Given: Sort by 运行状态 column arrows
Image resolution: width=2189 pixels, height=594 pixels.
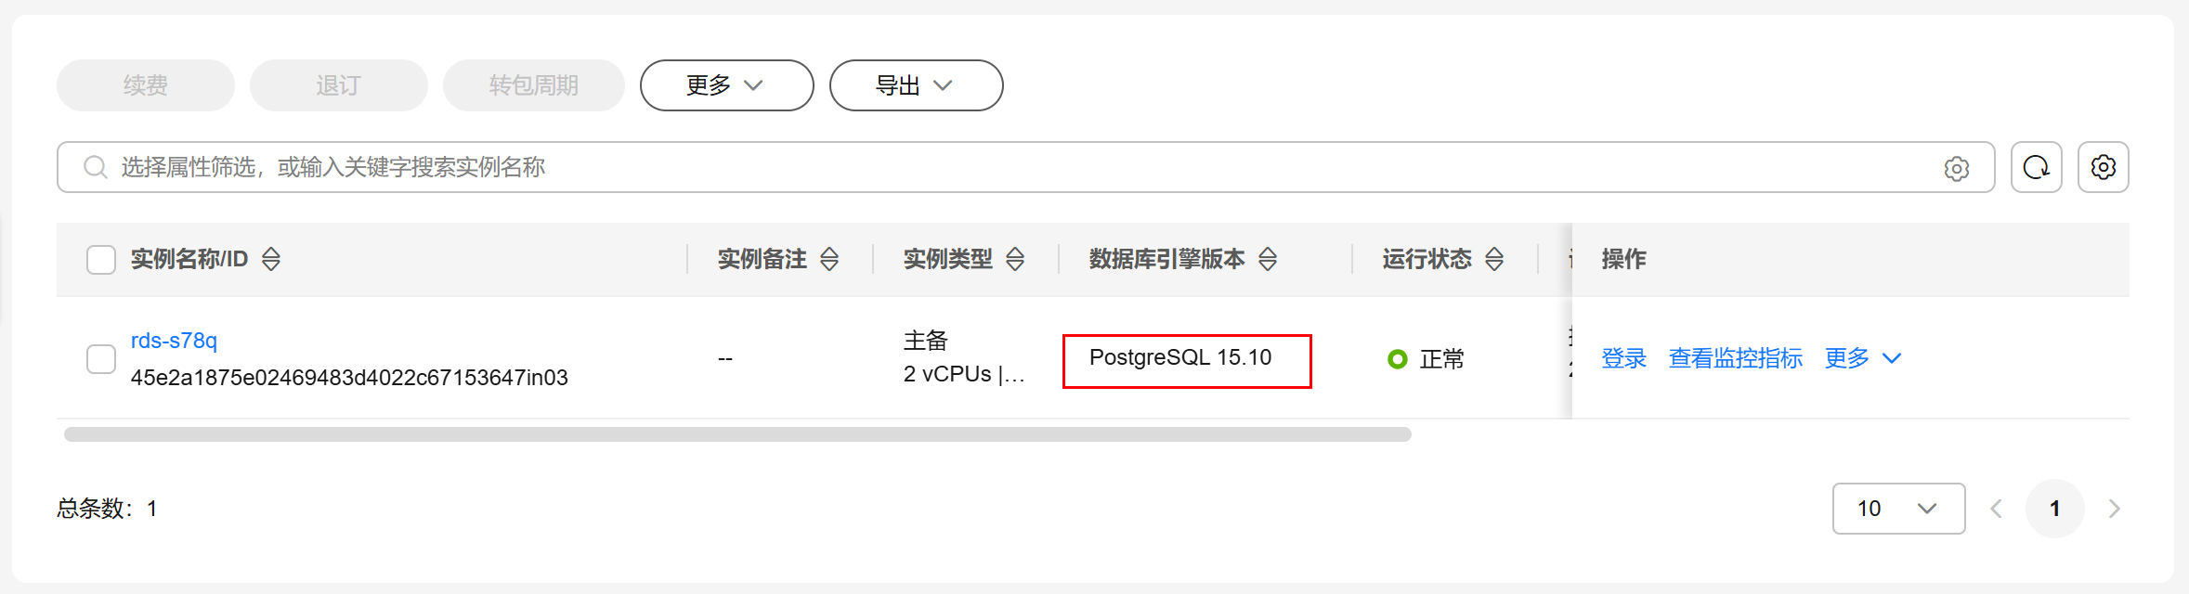Looking at the screenshot, I should coord(1494,259).
